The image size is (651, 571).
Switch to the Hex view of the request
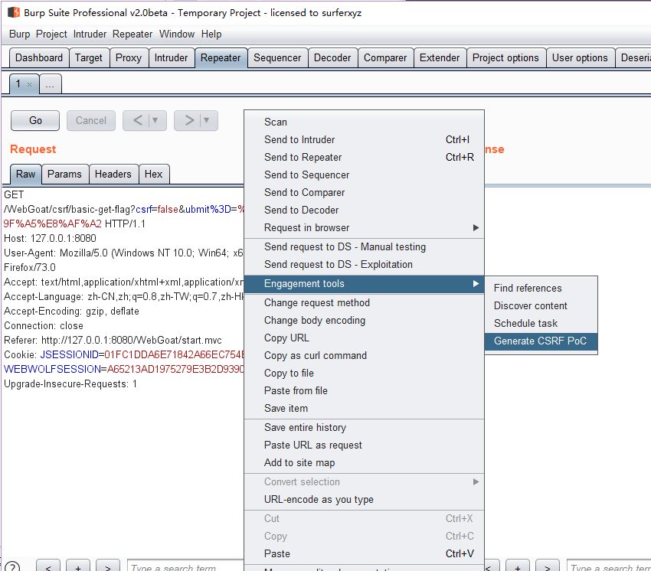[x=154, y=174]
